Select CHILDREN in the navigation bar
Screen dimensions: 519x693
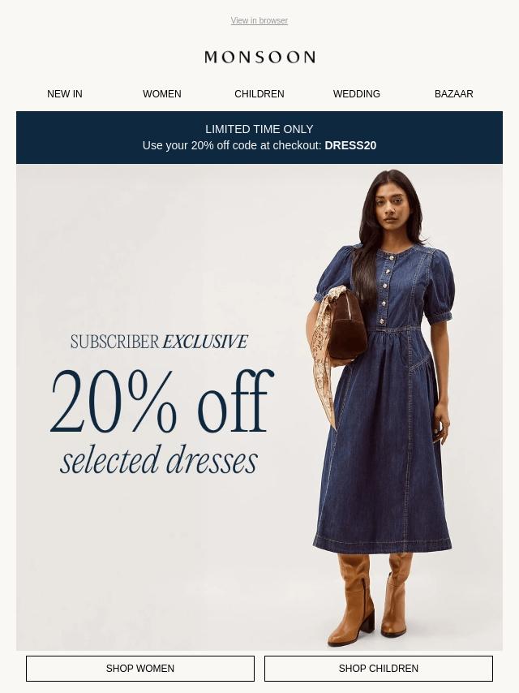[x=259, y=93]
